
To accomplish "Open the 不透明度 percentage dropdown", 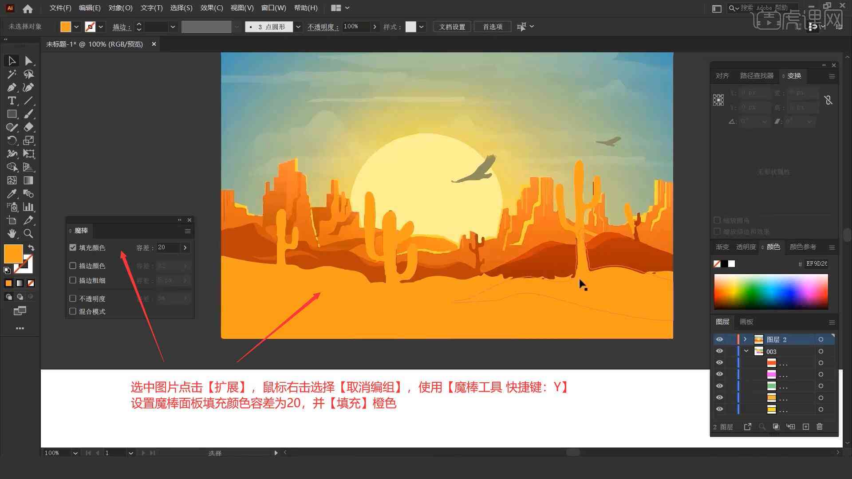I will (x=374, y=26).
